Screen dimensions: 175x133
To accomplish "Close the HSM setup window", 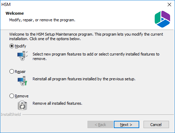I will 169,5.
